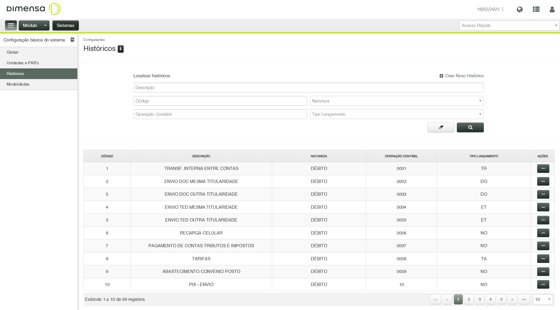Expand the Tipo Lançamento dropdown

click(x=397, y=114)
